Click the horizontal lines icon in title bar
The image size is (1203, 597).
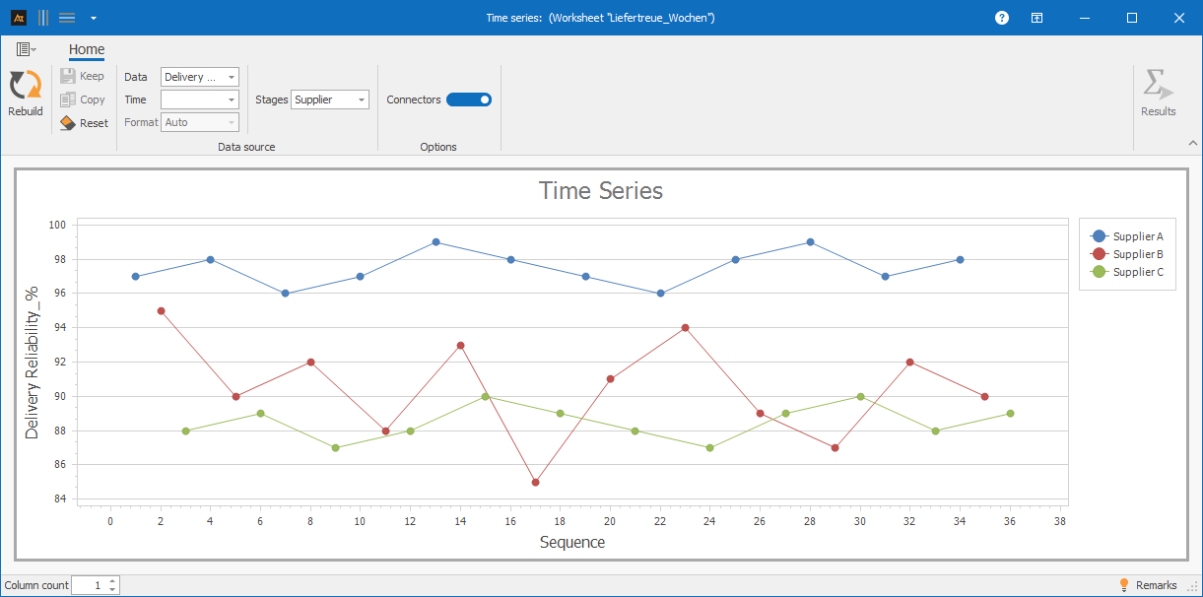point(67,18)
